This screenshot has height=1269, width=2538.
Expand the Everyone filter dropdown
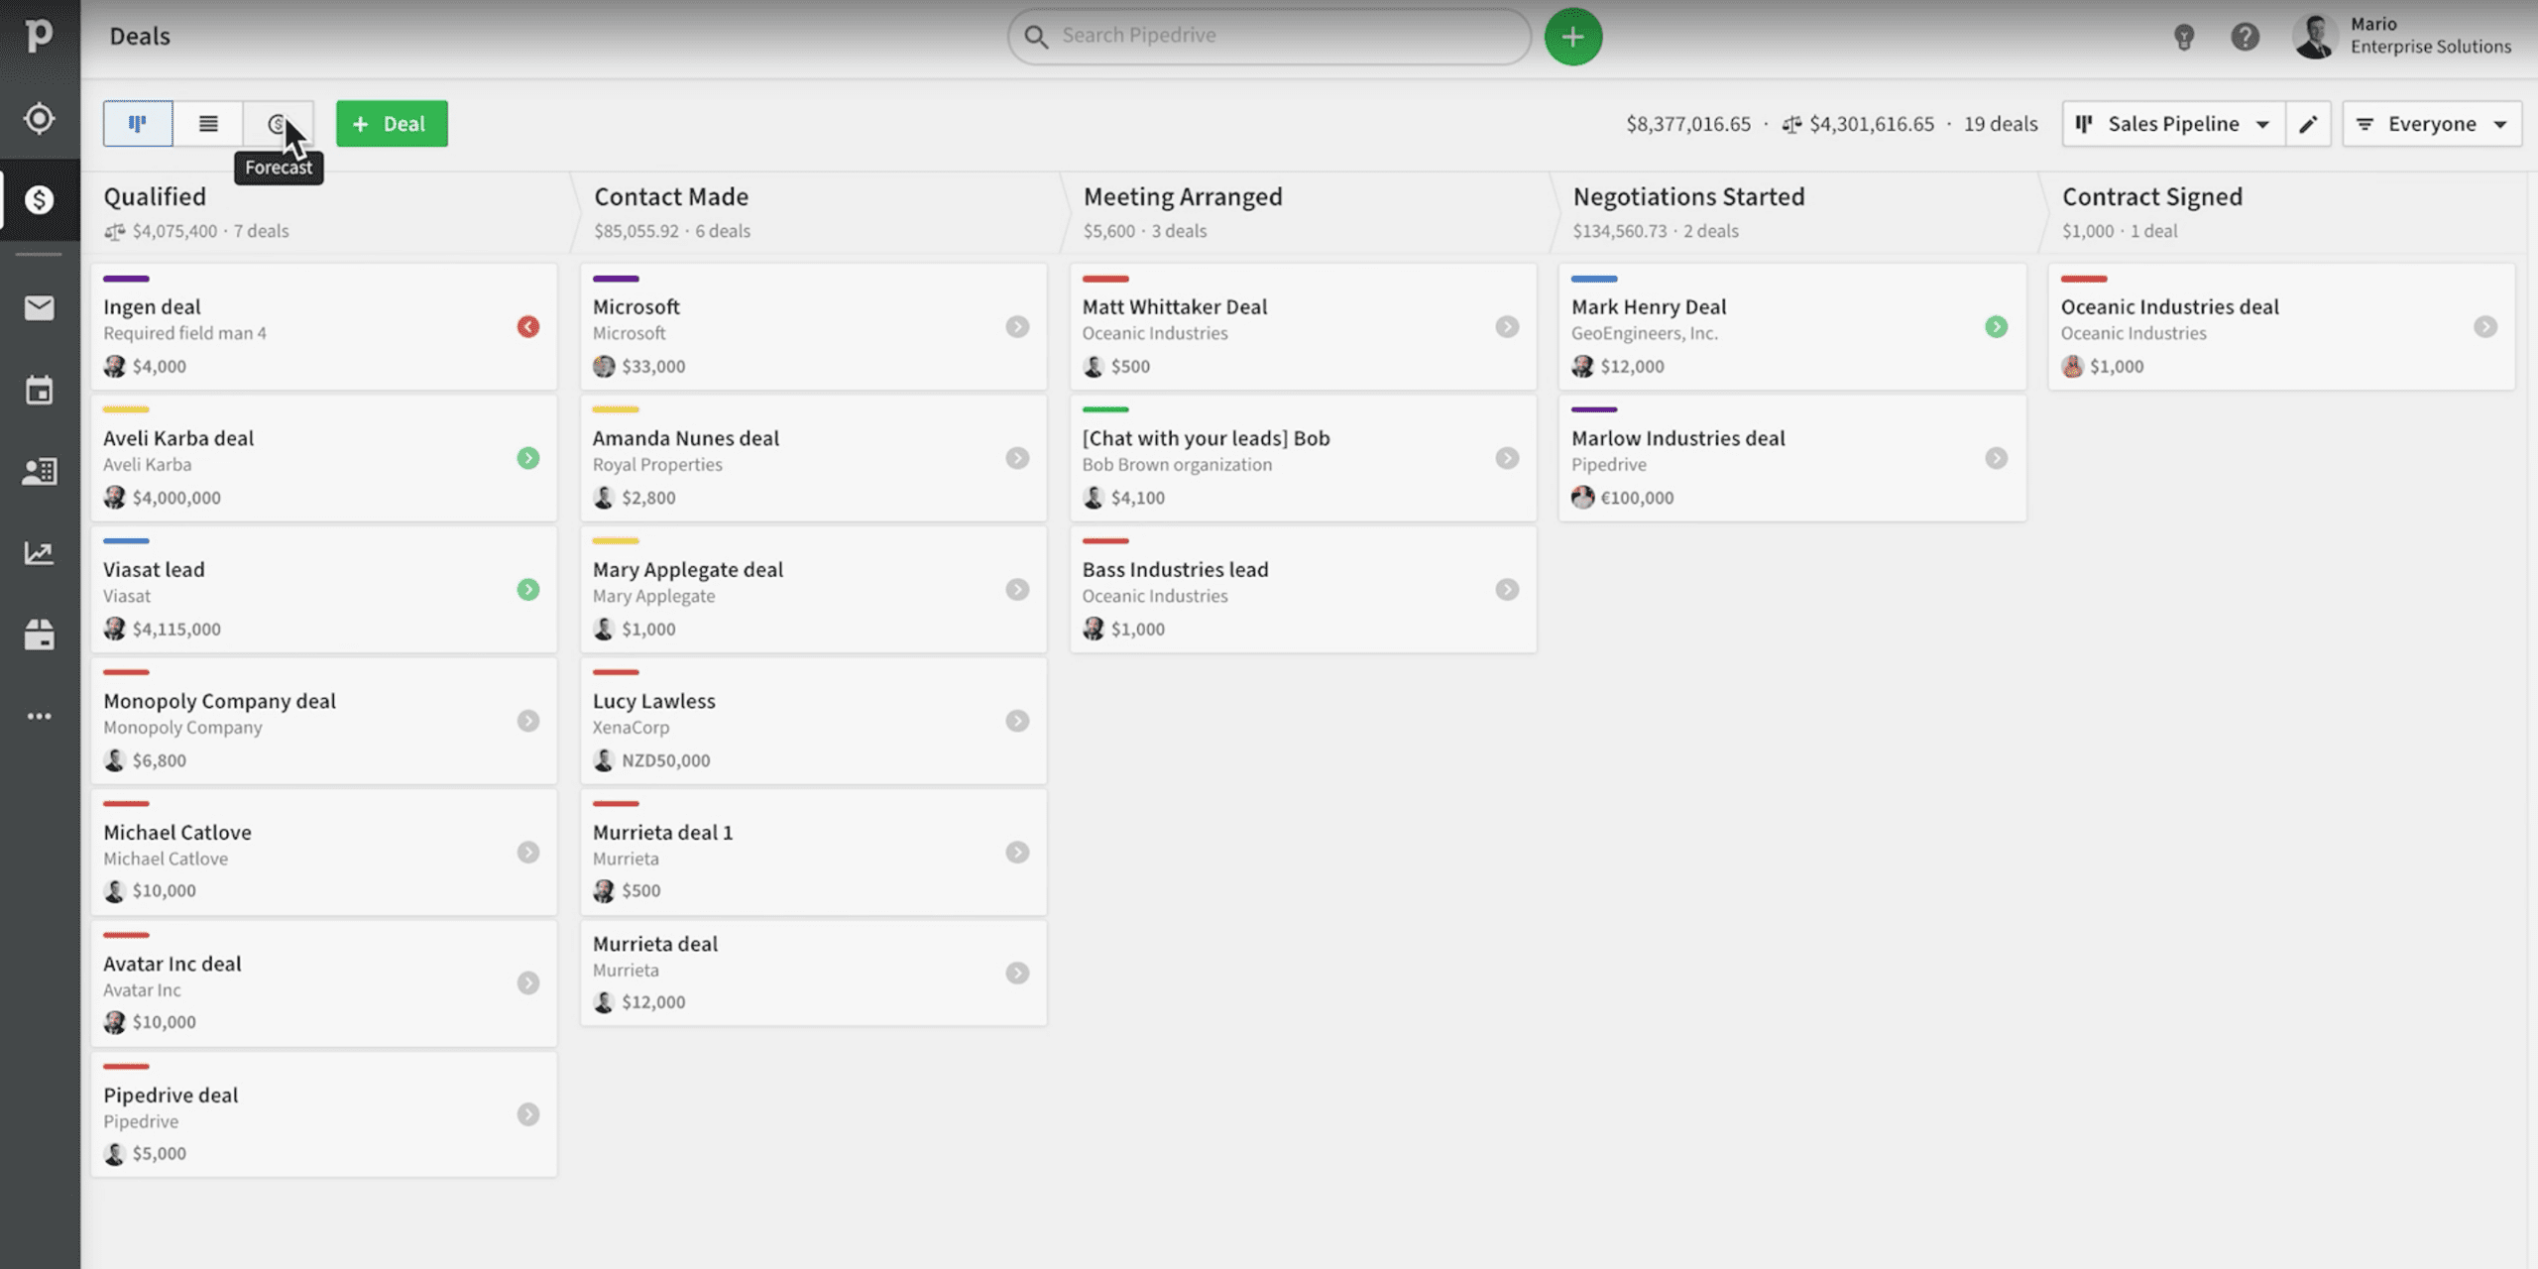pos(2432,124)
